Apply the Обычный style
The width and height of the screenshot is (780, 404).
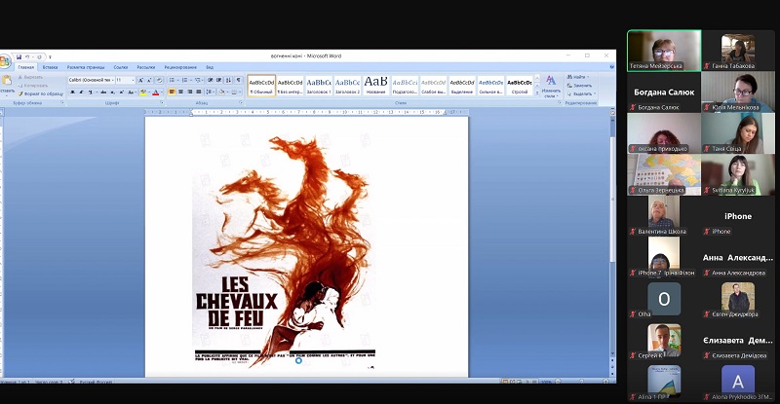261,86
